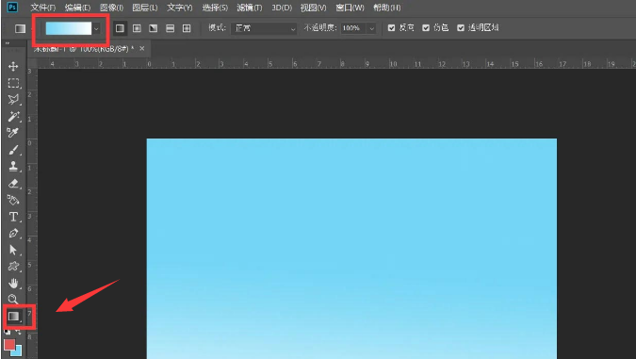Image resolution: width=636 pixels, height=359 pixels.
Task: Select the Pen tool
Action: (x=13, y=234)
